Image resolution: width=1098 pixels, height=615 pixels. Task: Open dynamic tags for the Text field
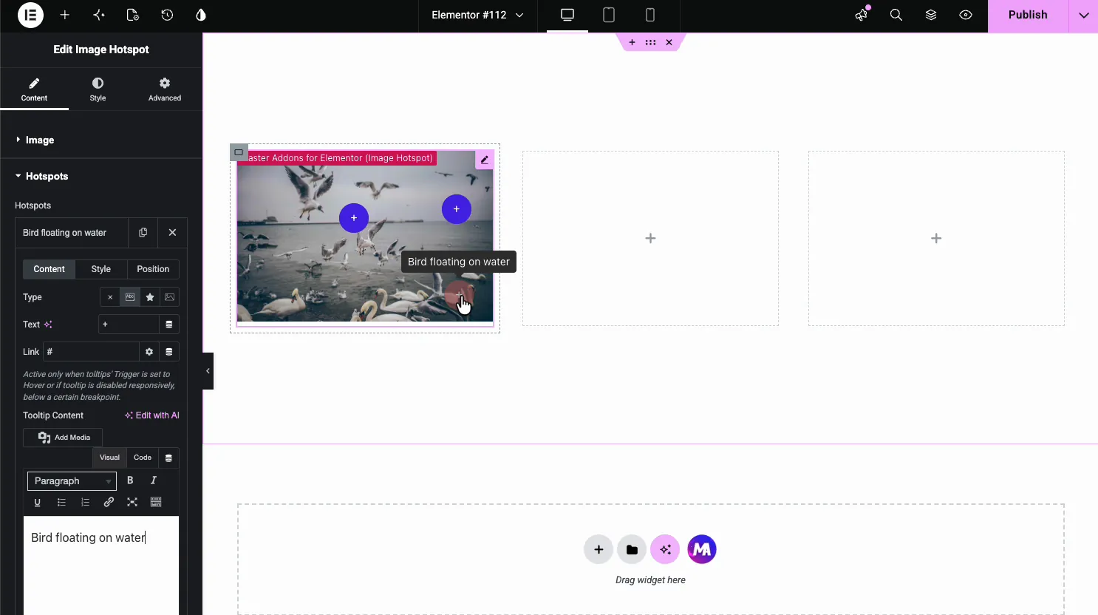[x=169, y=325]
